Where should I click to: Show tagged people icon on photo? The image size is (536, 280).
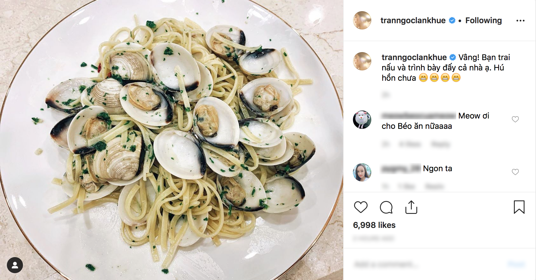15,265
